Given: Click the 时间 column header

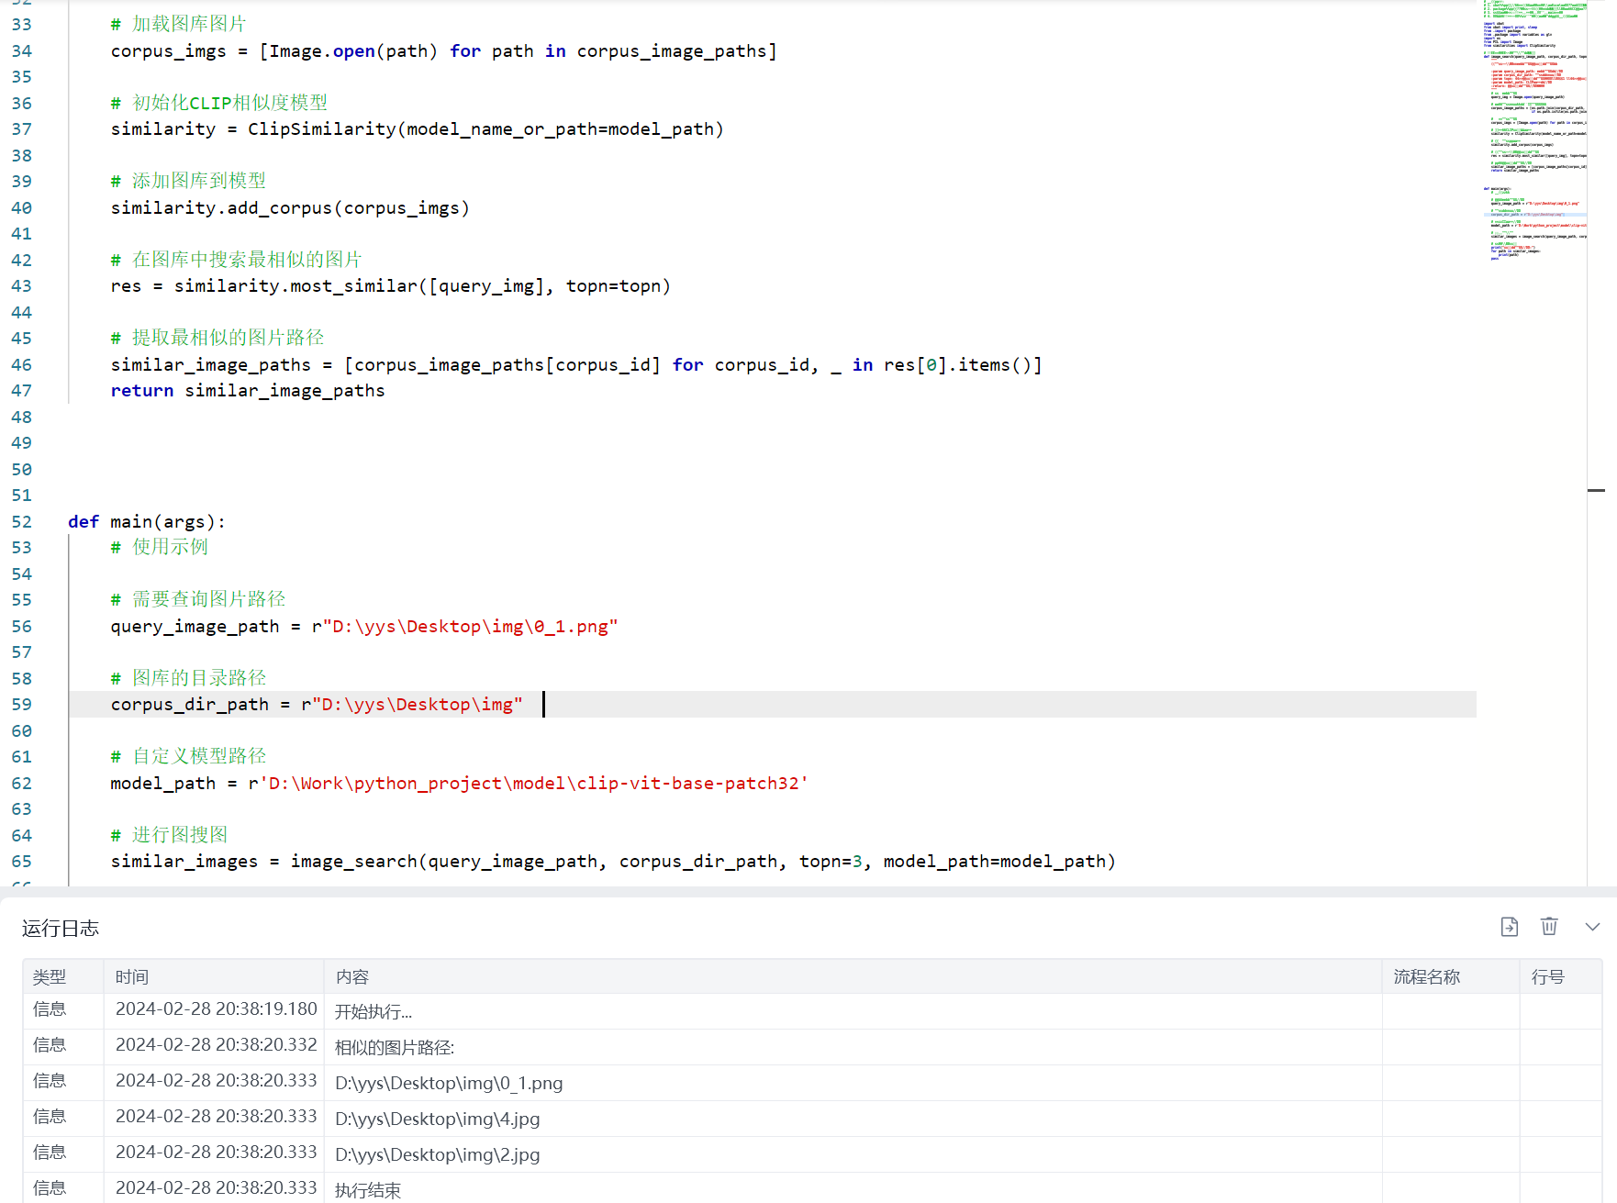Looking at the screenshot, I should click(x=132, y=976).
